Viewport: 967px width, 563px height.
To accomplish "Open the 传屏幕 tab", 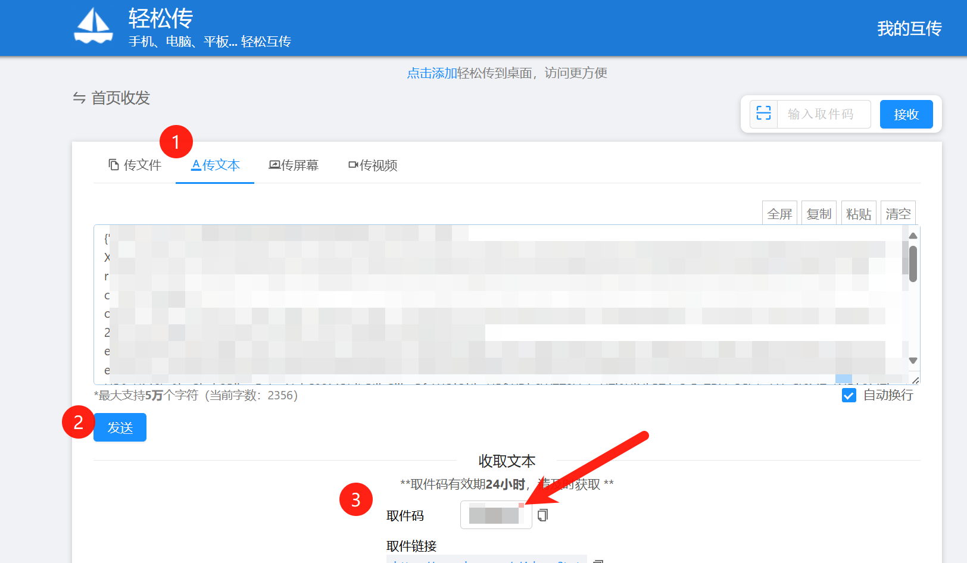I will 294,165.
